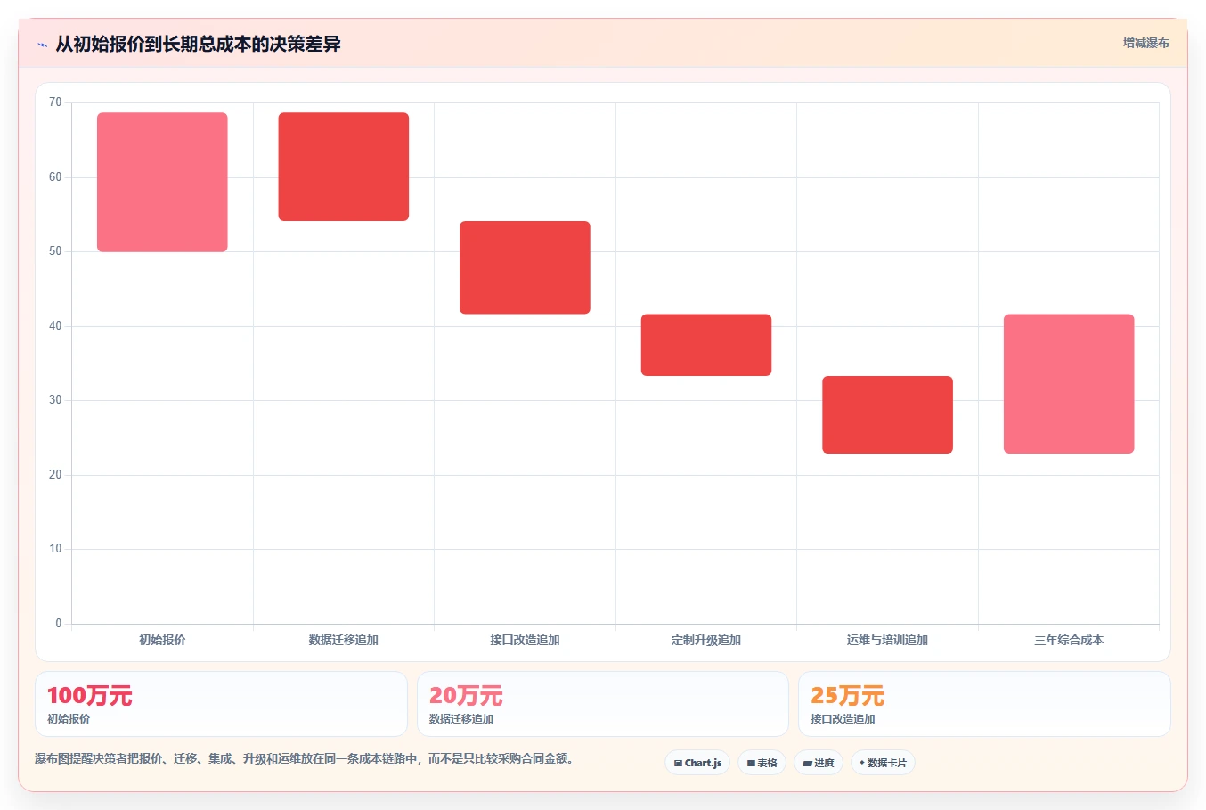
Task: Click the 定制升级追加 red bar
Action: pyautogui.click(x=706, y=345)
